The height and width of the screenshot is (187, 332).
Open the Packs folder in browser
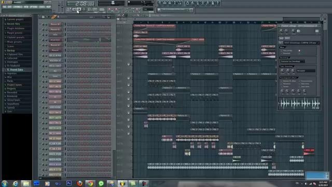click(9, 81)
